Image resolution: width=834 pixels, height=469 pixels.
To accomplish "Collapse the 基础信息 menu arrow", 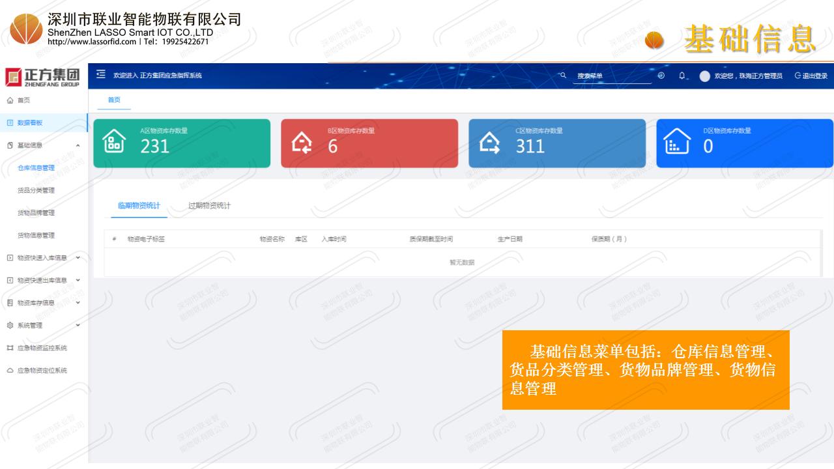I will pyautogui.click(x=78, y=145).
